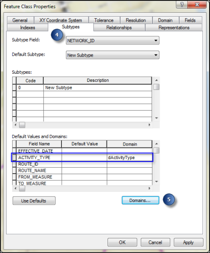Click the Apply button
This screenshot has height=253, width=210.
(188, 242)
